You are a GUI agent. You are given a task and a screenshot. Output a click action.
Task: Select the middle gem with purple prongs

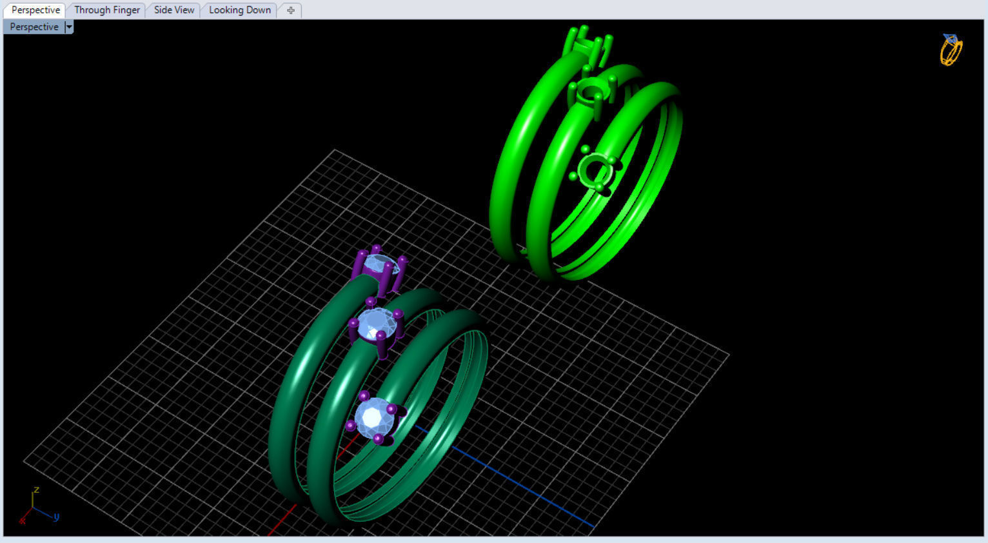pyautogui.click(x=376, y=323)
